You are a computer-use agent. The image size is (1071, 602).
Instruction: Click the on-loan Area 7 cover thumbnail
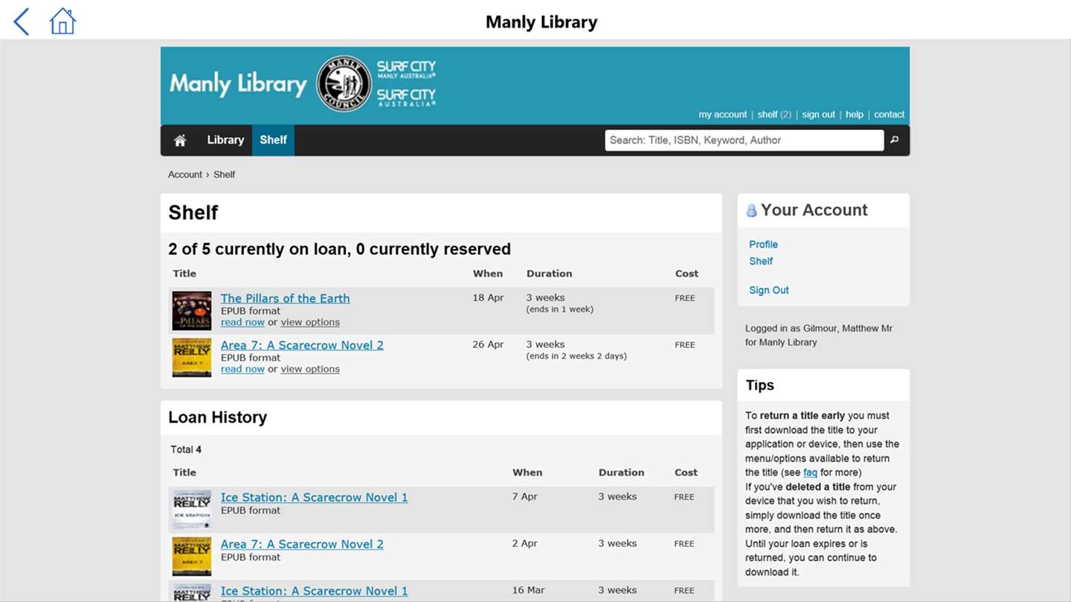pyautogui.click(x=192, y=357)
